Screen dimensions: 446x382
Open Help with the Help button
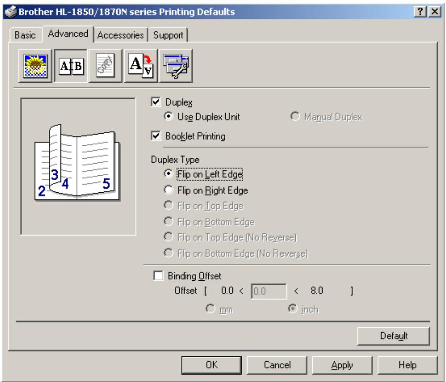click(407, 365)
